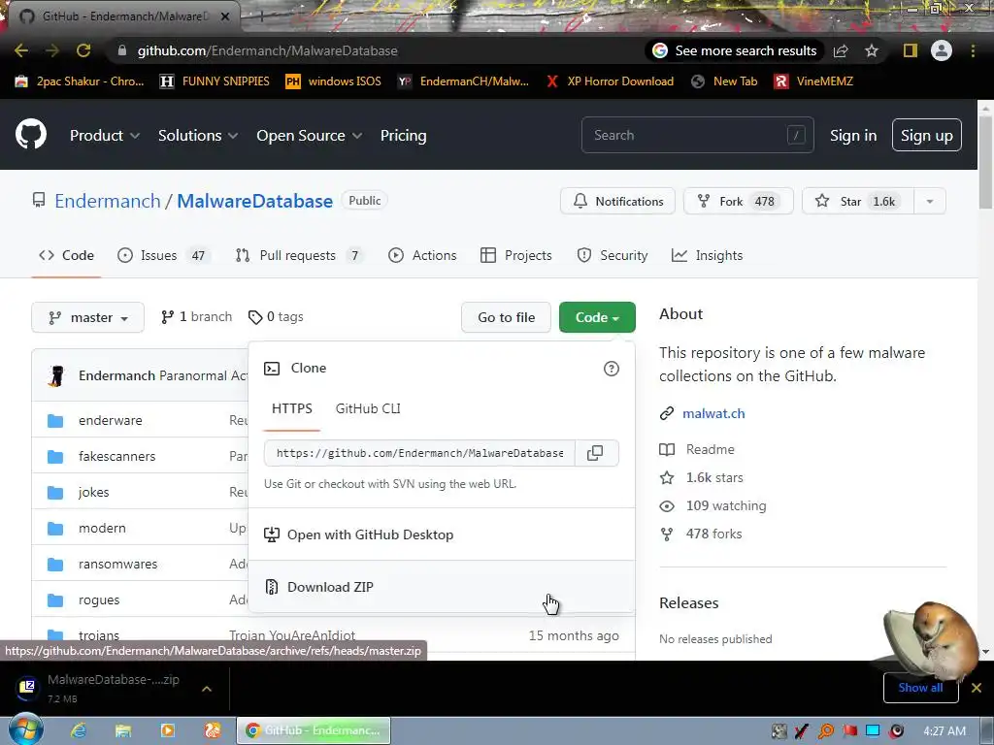This screenshot has width=994, height=745.
Task: Bookmark this page with the star icon
Action: click(872, 50)
